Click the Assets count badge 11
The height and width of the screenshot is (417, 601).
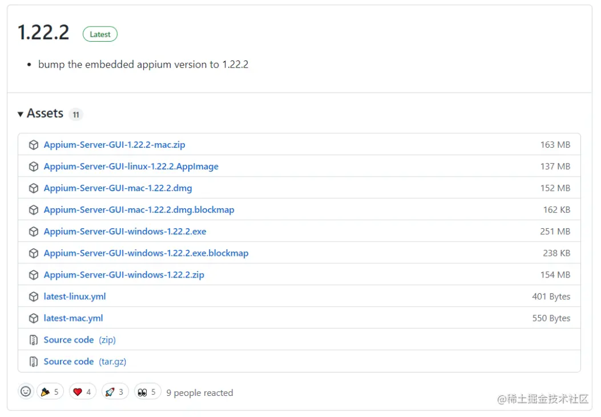coord(76,114)
